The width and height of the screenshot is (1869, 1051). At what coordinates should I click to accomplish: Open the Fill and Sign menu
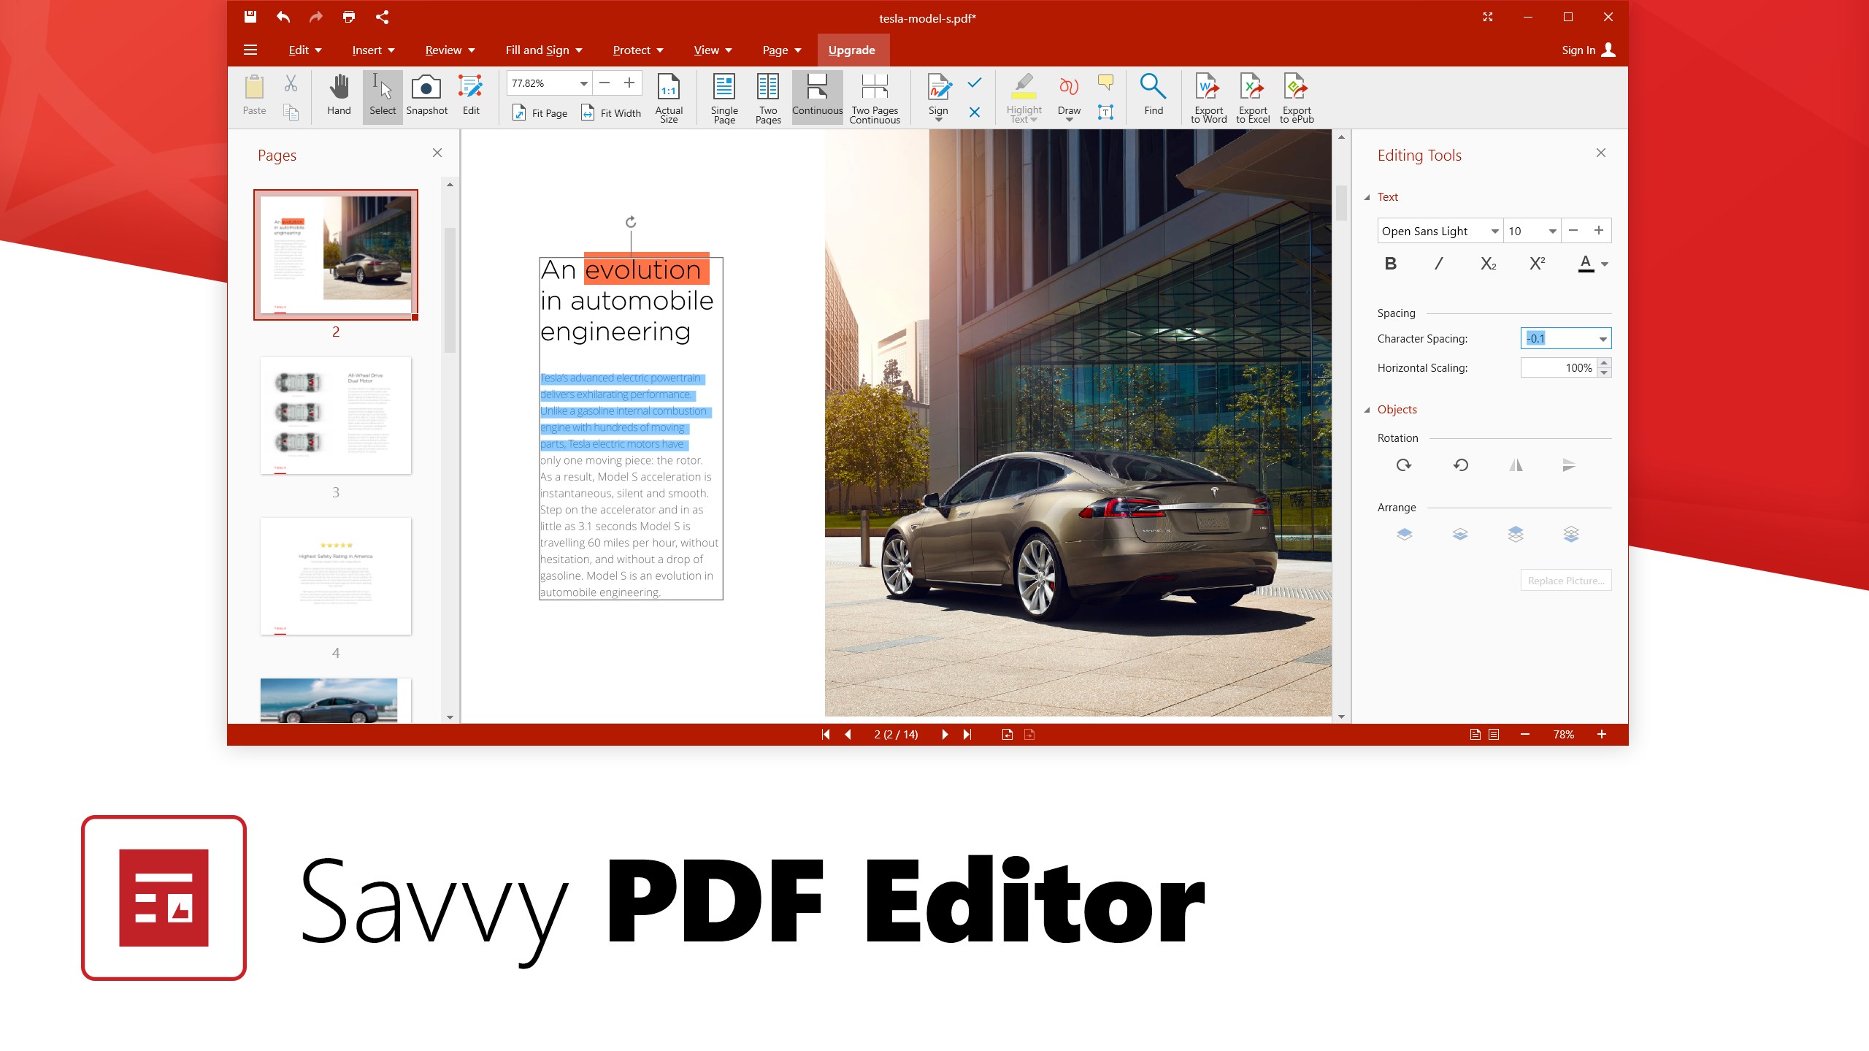pyautogui.click(x=544, y=50)
